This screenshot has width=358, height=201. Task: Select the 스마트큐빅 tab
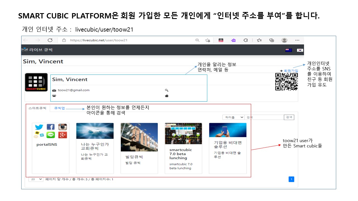37,108
